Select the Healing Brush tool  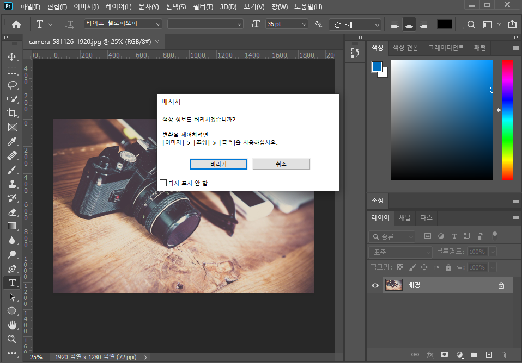[x=12, y=155]
